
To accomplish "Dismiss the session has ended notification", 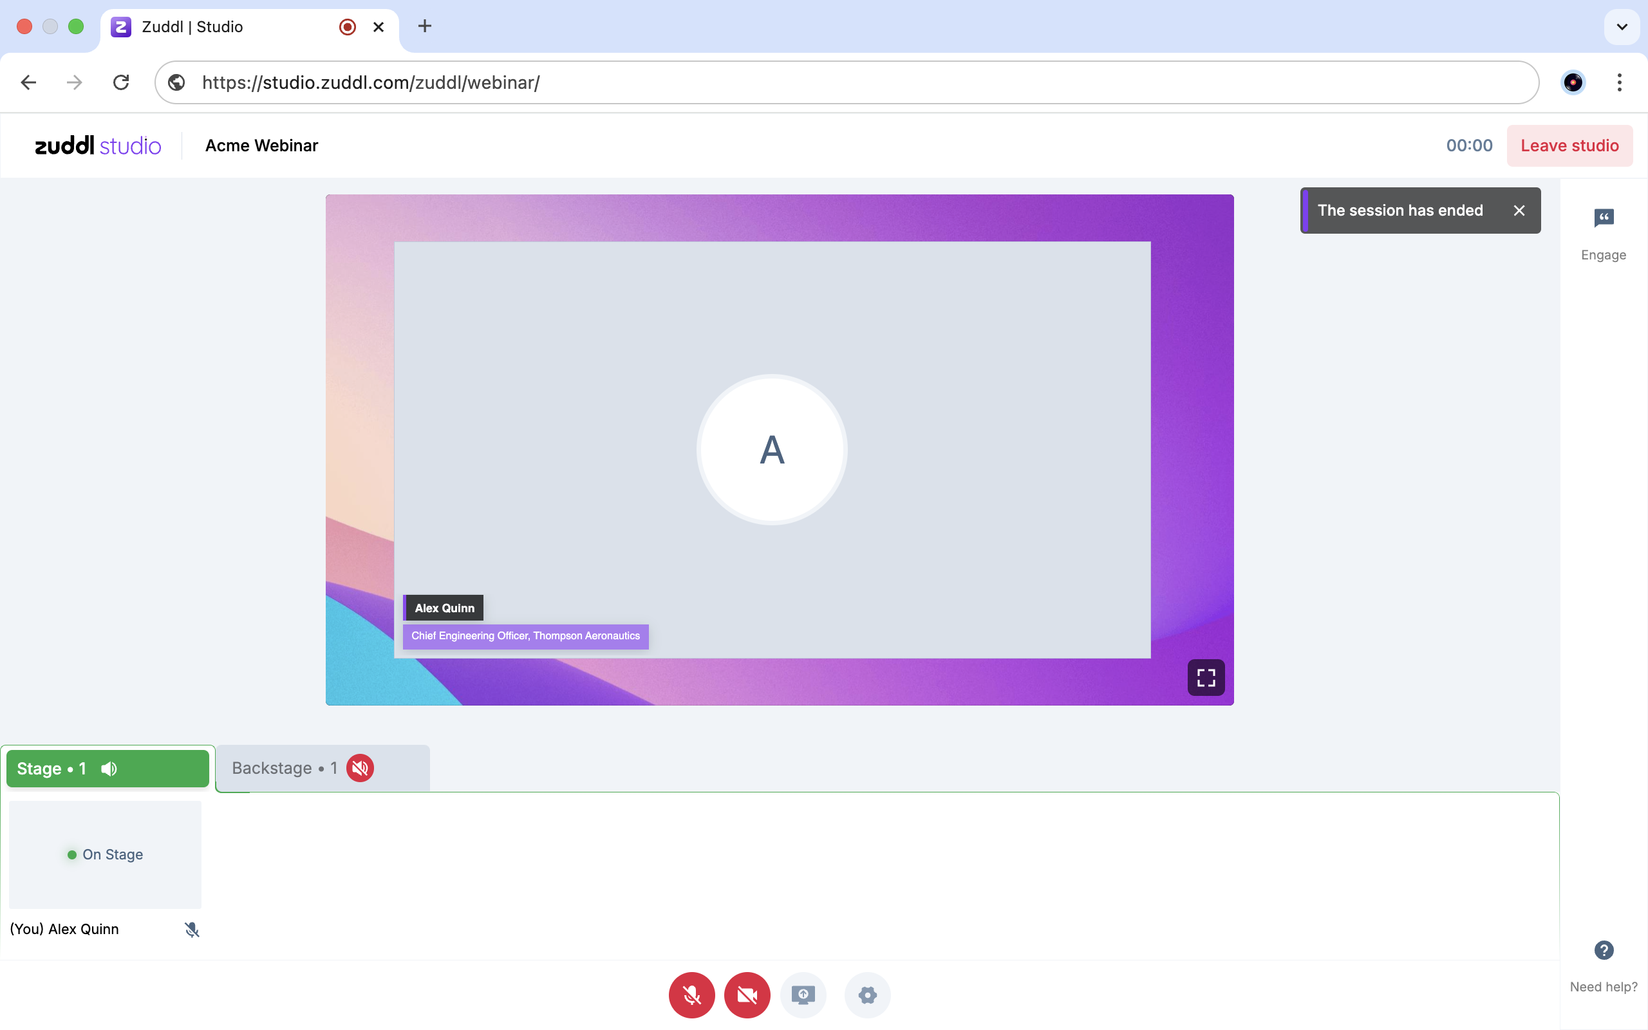I will pos(1519,211).
